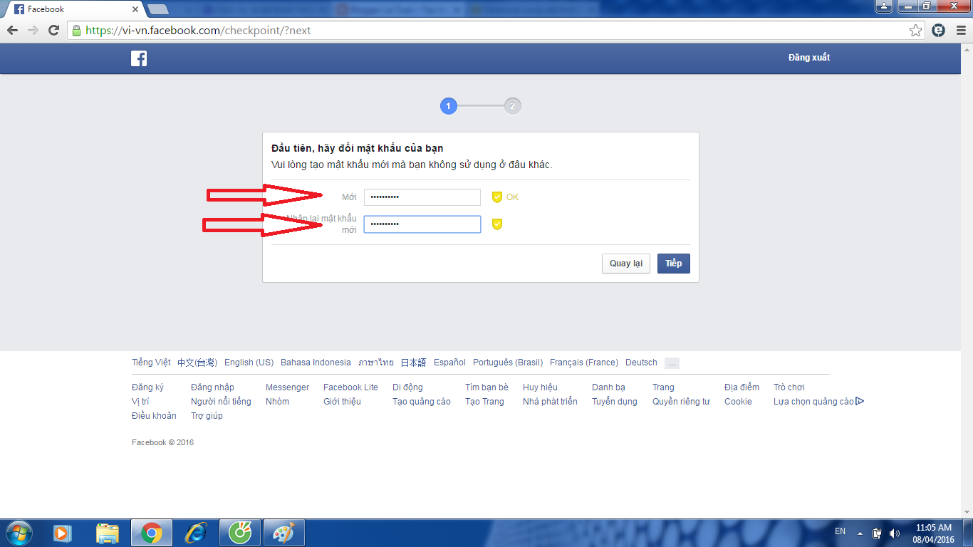This screenshot has width=973, height=547.
Task: Open Windows Explorer folder taskbar icon
Action: 108,533
